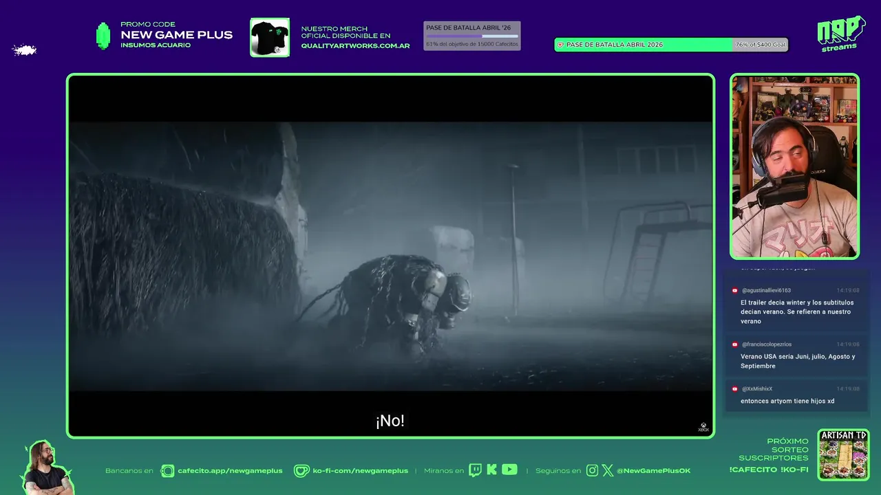This screenshot has width=881, height=495.
Task: Select username @franciscolopezrios in chat
Action: tap(767, 344)
